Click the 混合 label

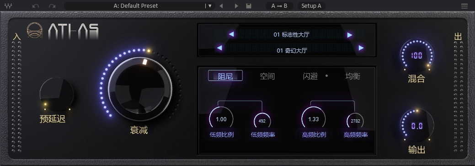(416, 79)
